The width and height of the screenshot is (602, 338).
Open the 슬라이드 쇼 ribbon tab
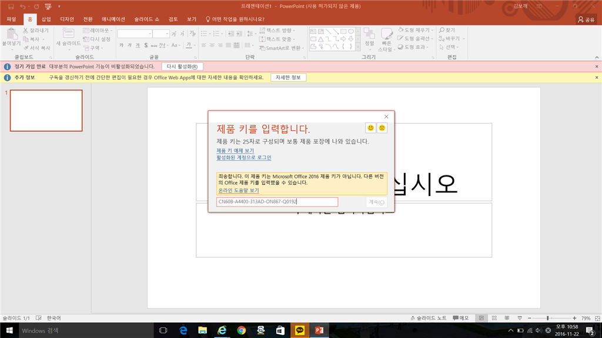pyautogui.click(x=146, y=19)
